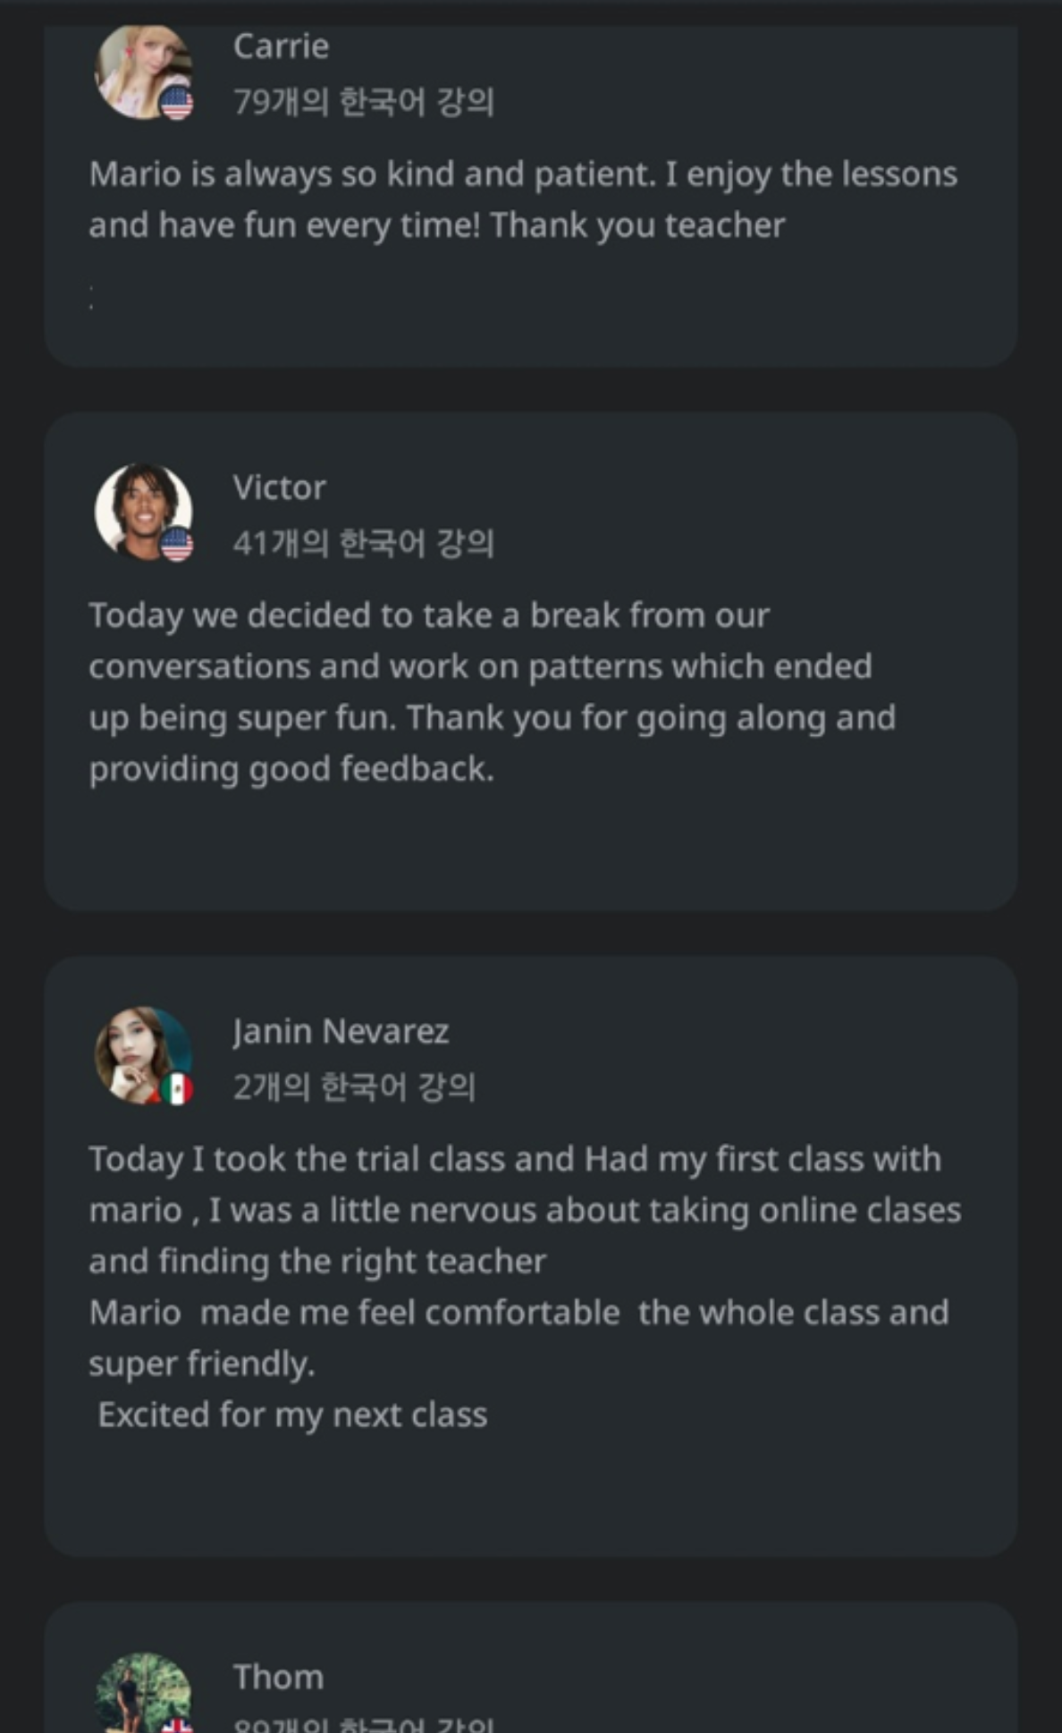Open the reviewer name Thom
Screen dimensions: 1062x1733
(278, 1677)
